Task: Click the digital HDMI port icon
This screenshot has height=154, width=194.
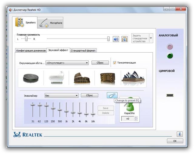Action: 170,95
